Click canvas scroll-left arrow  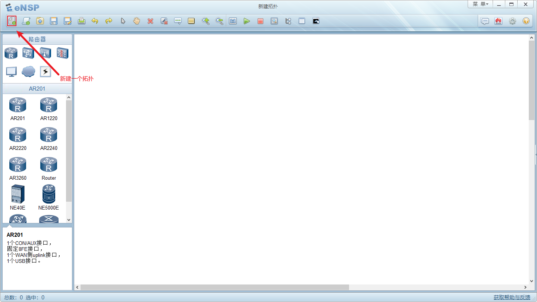(78, 287)
